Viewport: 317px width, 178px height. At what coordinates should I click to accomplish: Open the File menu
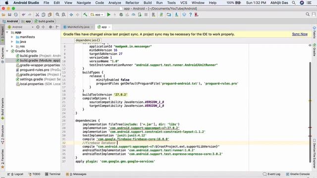pyautogui.click(x=46, y=2)
